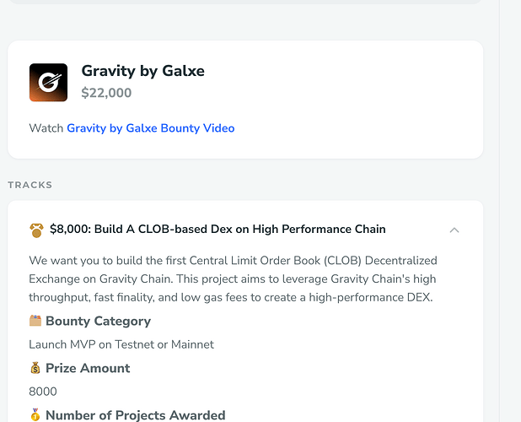The height and width of the screenshot is (422, 521).
Task: Click the partially visible card at the top
Action: coord(244,3)
